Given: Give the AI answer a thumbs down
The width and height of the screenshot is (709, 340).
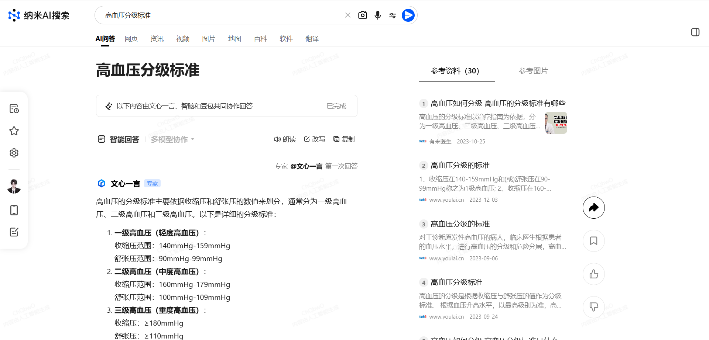Looking at the screenshot, I should pos(593,307).
